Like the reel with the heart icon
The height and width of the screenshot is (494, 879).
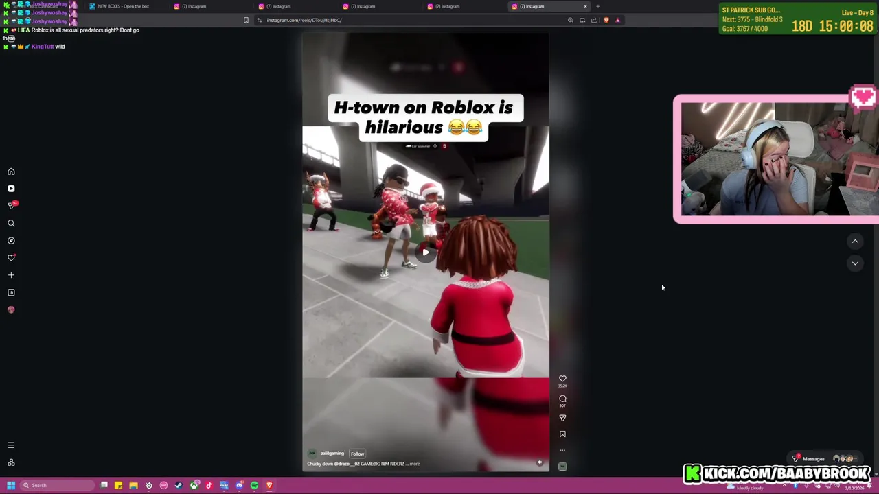pyautogui.click(x=562, y=379)
